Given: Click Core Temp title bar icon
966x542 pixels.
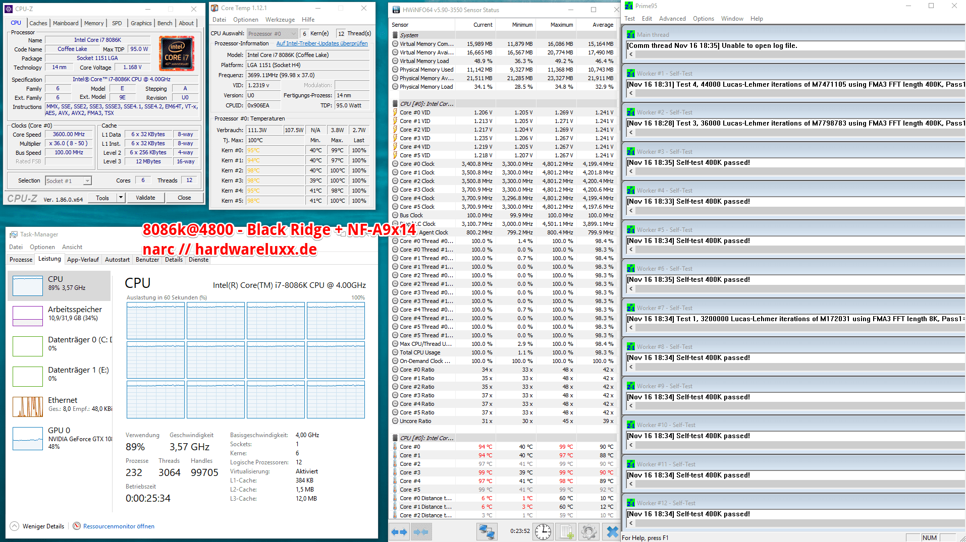Looking at the screenshot, I should point(214,8).
